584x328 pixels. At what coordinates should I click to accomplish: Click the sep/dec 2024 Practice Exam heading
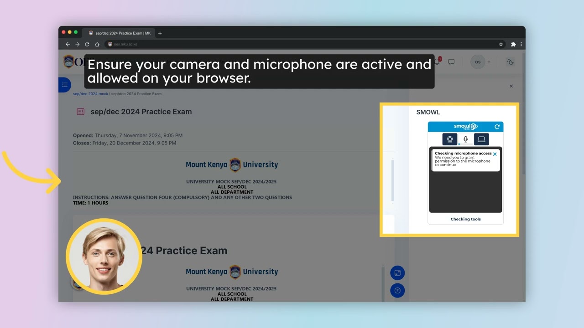141,112
